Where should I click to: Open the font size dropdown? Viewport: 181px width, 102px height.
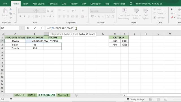[44, 11]
